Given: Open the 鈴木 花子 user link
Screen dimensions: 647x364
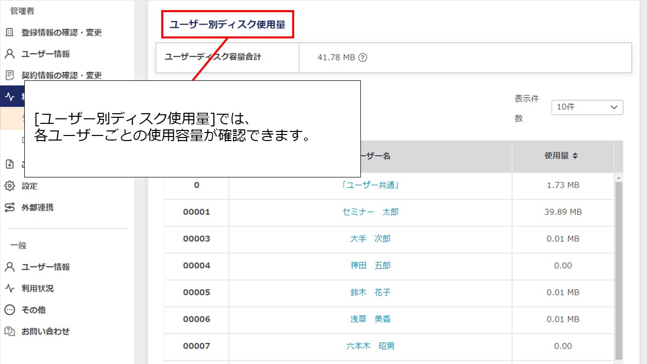Looking at the screenshot, I should (371, 292).
